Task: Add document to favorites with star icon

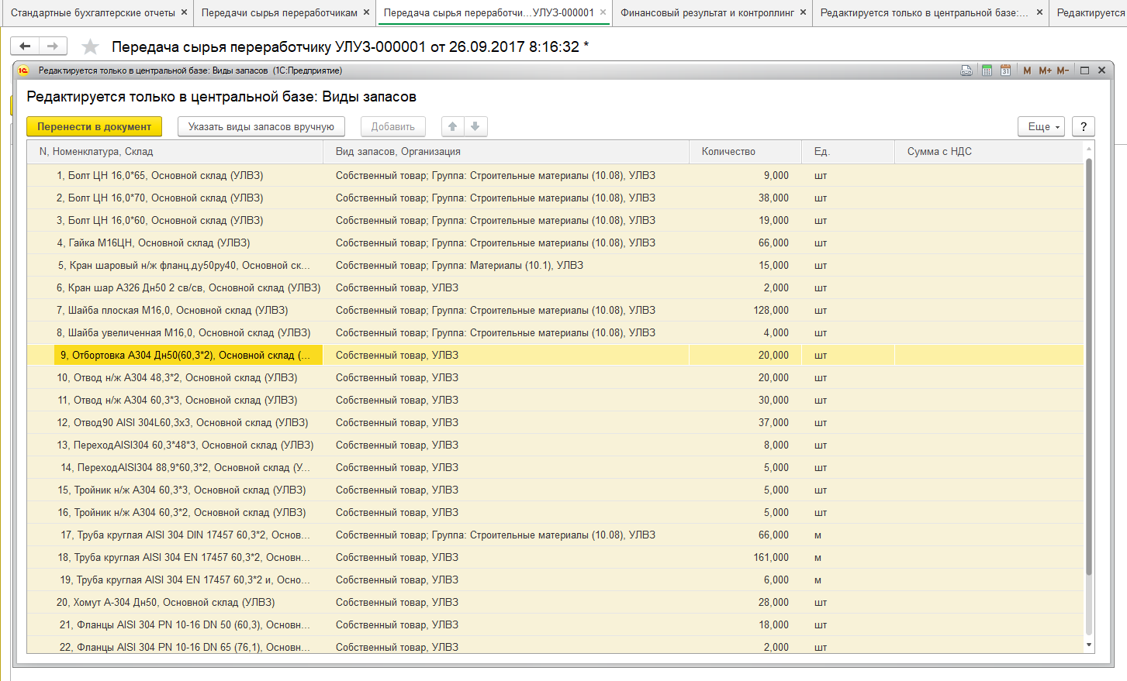Action: click(x=91, y=47)
